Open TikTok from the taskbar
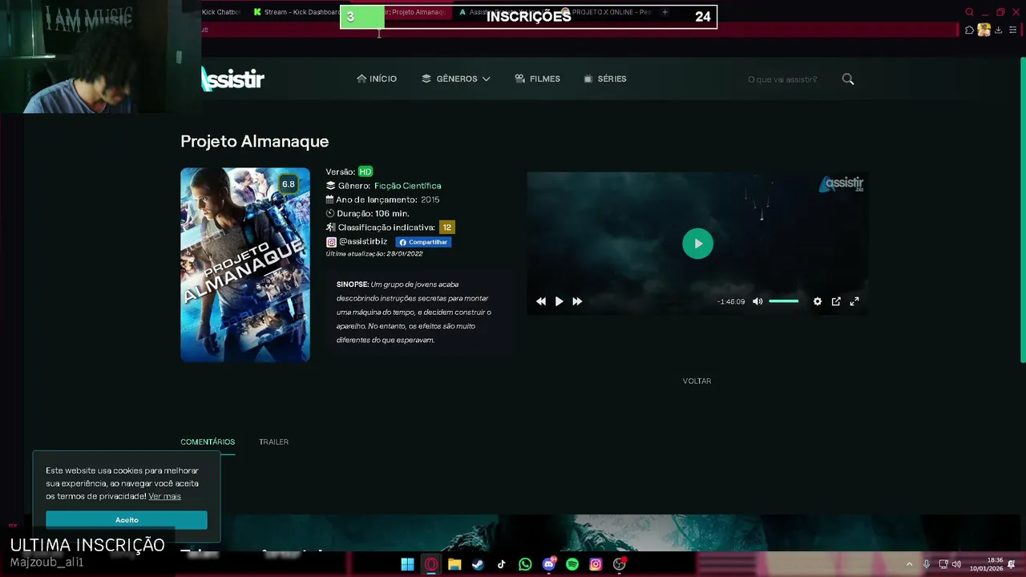The height and width of the screenshot is (577, 1026). pos(501,564)
